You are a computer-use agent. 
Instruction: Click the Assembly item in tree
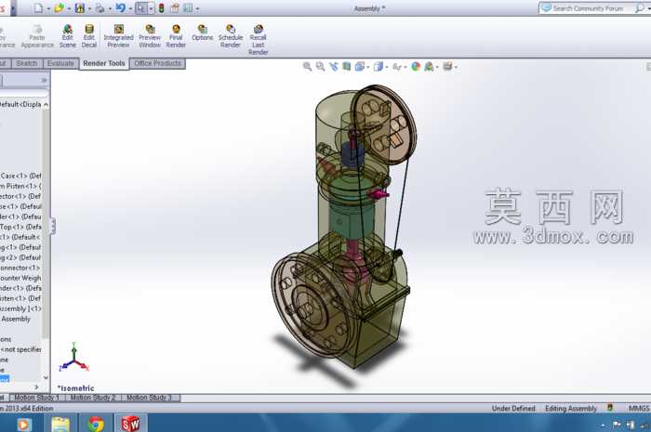click(16, 319)
